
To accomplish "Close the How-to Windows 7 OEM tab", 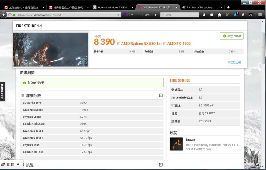I will tap(132, 7).
